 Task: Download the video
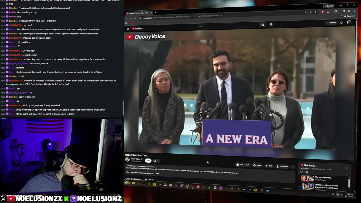(282, 166)
